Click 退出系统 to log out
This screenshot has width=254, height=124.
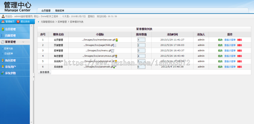(25, 22)
